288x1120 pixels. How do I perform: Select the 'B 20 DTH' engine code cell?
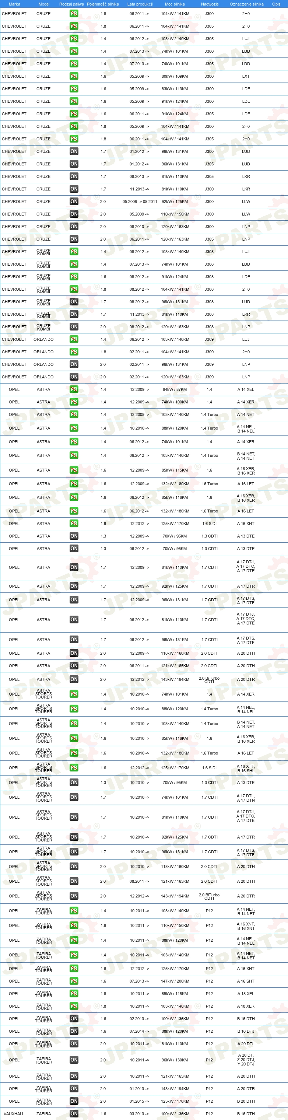point(246,1101)
